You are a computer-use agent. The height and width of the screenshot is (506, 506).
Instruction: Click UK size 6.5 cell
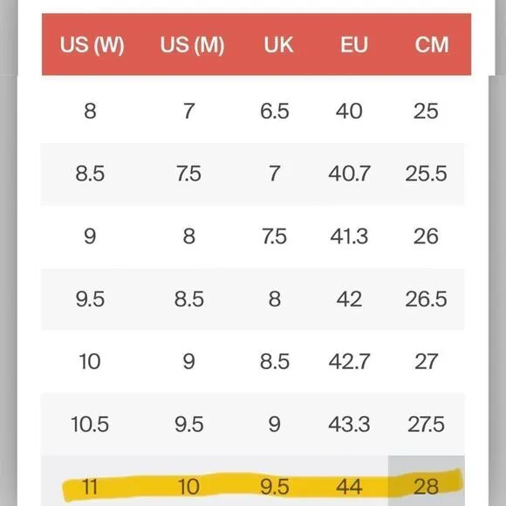(x=275, y=112)
